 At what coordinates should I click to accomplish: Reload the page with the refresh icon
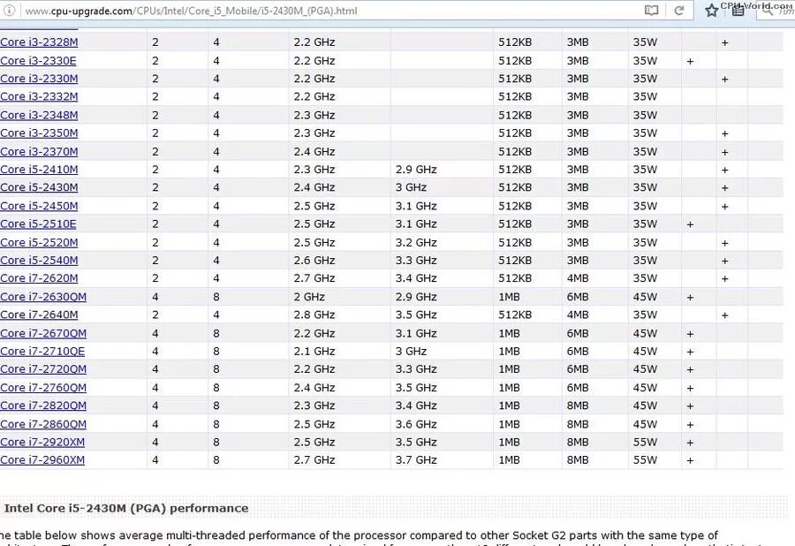[679, 10]
